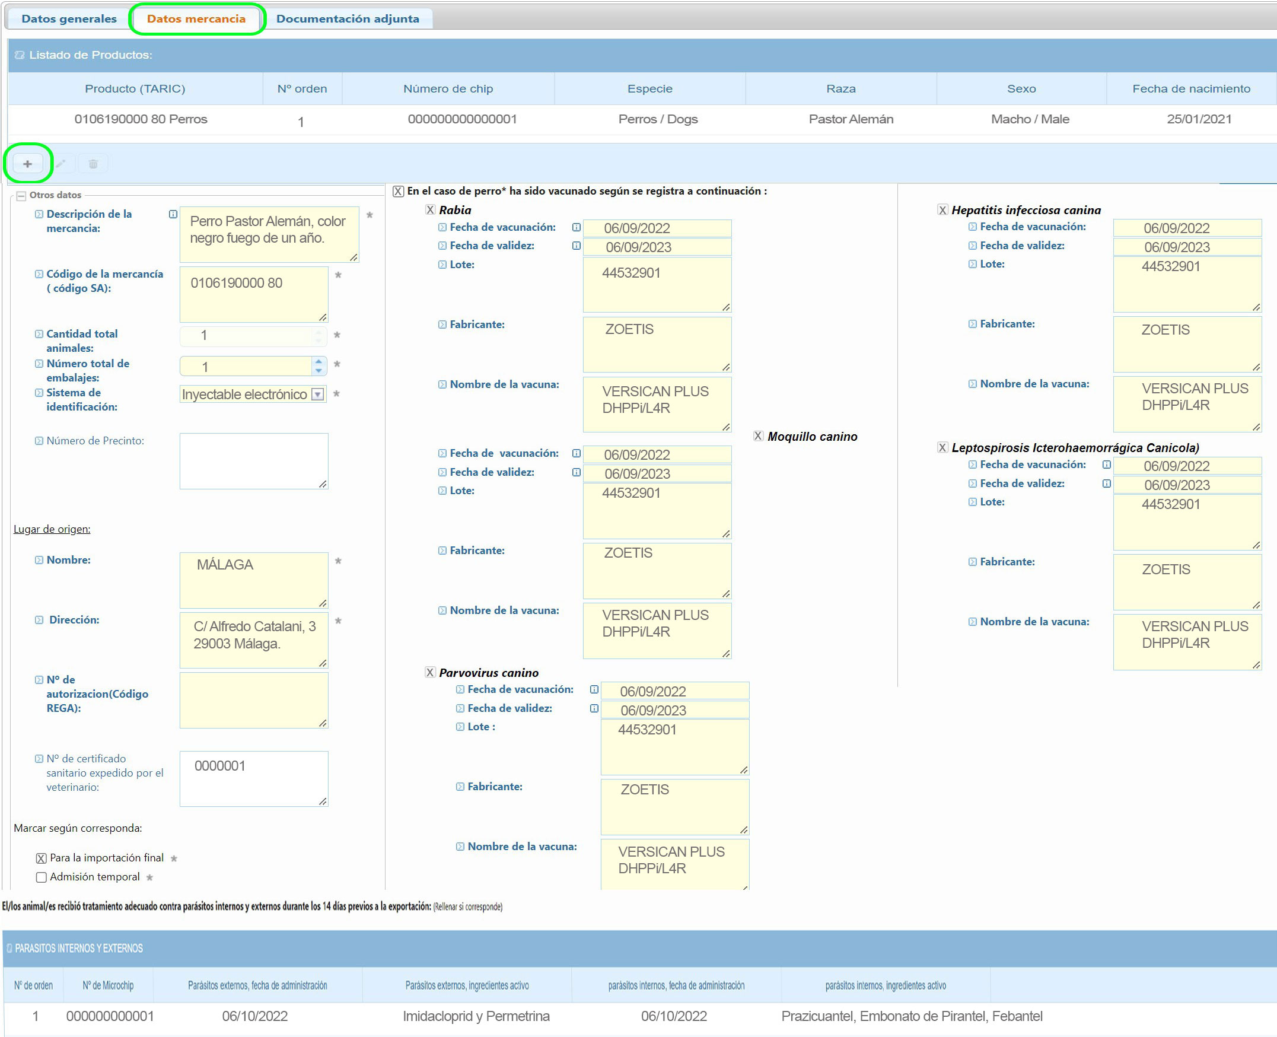Click Dirección field with C/ Alfredo Catalani
1277x1037 pixels.
(x=254, y=640)
